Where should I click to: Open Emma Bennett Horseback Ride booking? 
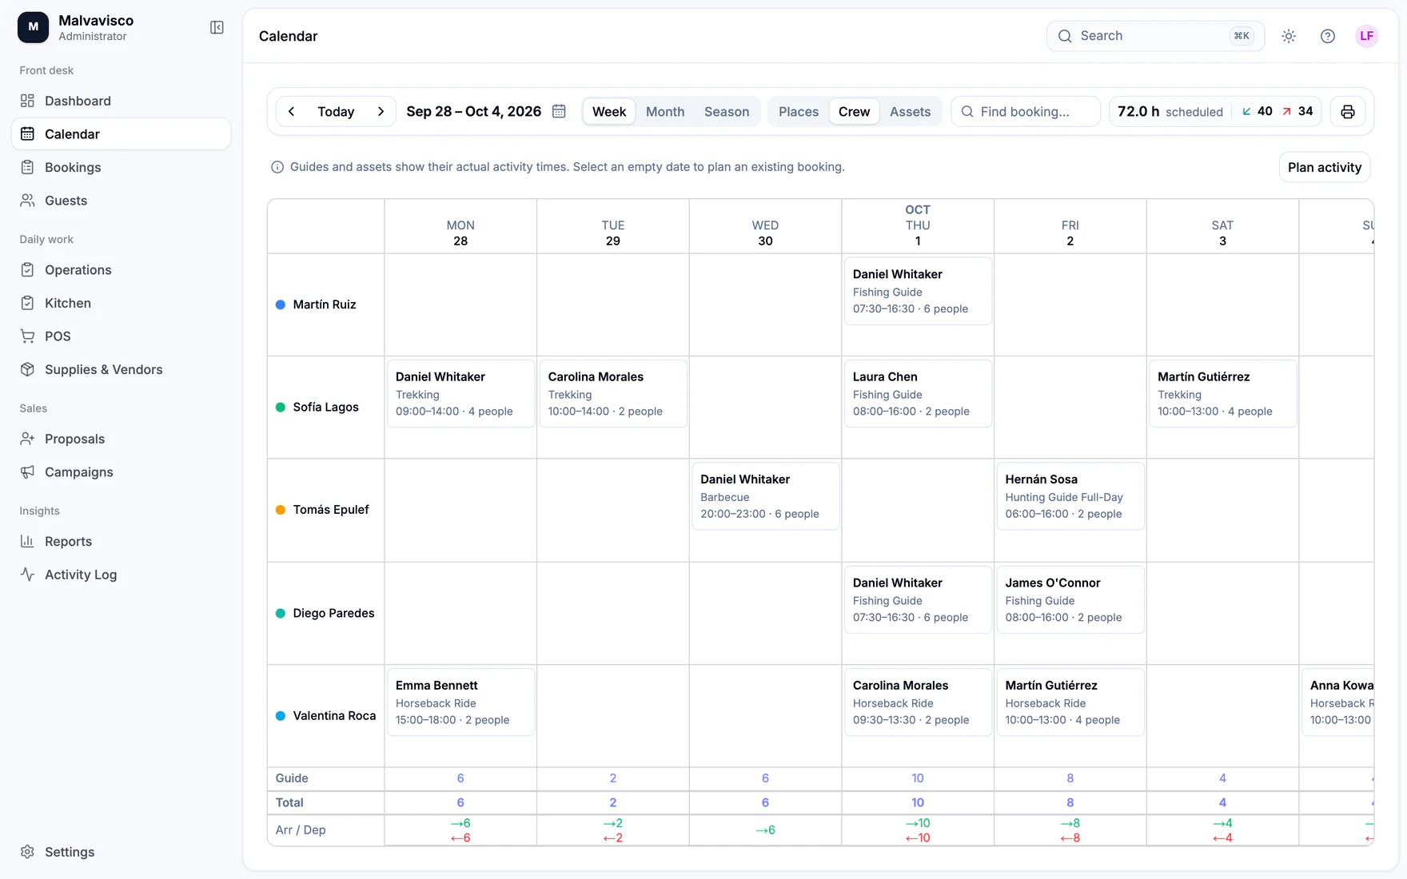tap(460, 702)
